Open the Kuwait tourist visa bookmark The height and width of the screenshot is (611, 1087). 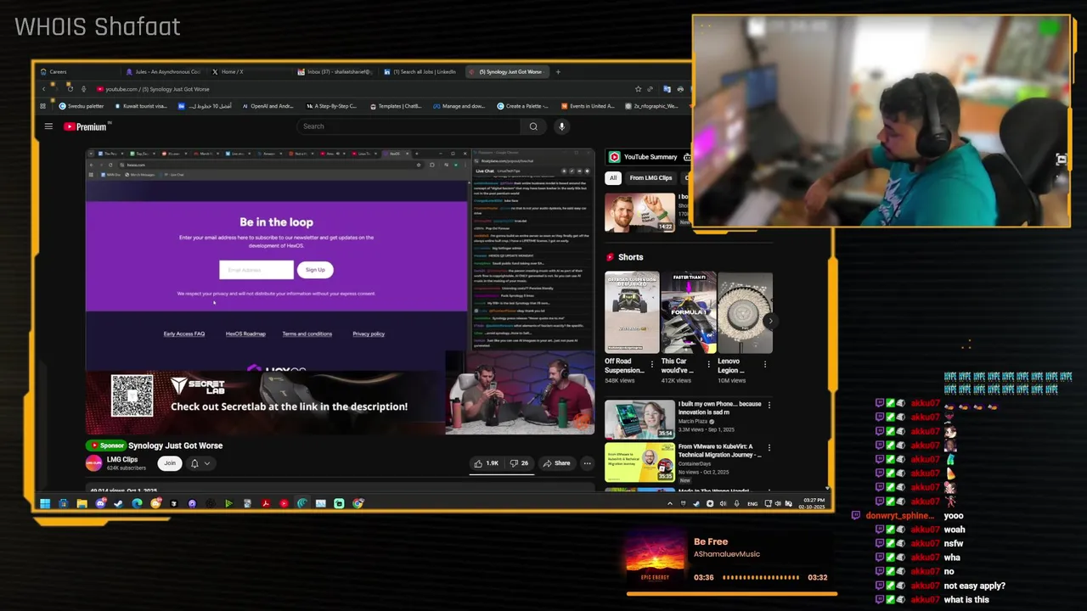point(142,106)
